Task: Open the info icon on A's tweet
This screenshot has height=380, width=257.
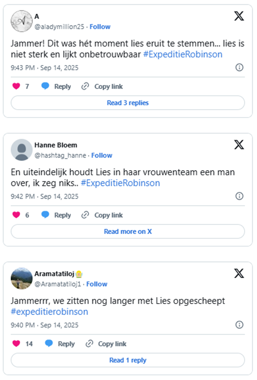Action: 239,68
